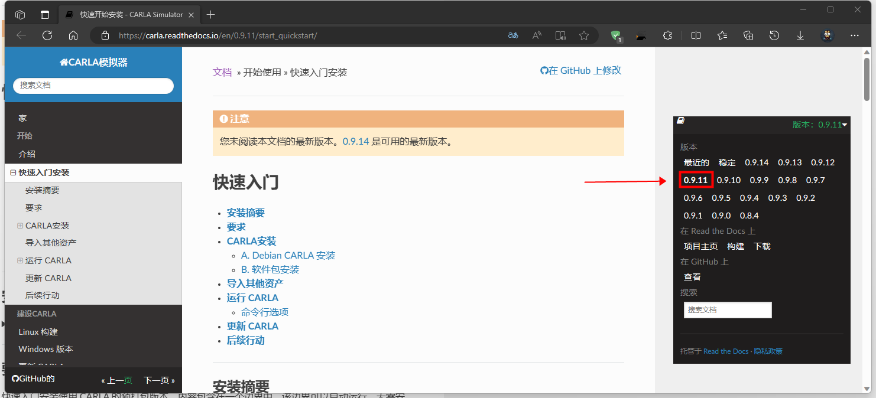
Task: Click 项目主页 in Read the Docs panel
Action: (x=701, y=246)
